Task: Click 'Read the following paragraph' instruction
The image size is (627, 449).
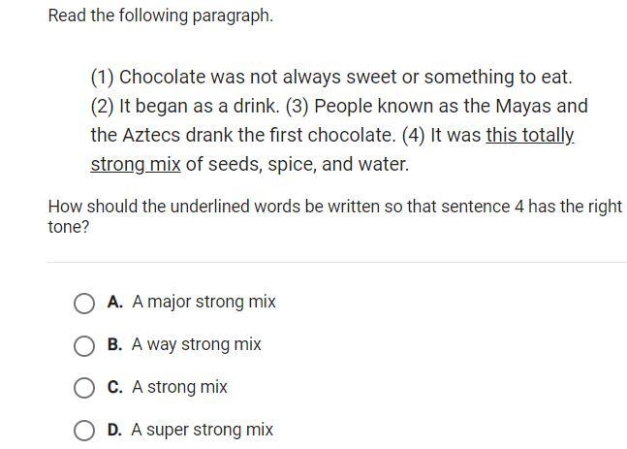Action: [x=161, y=16]
